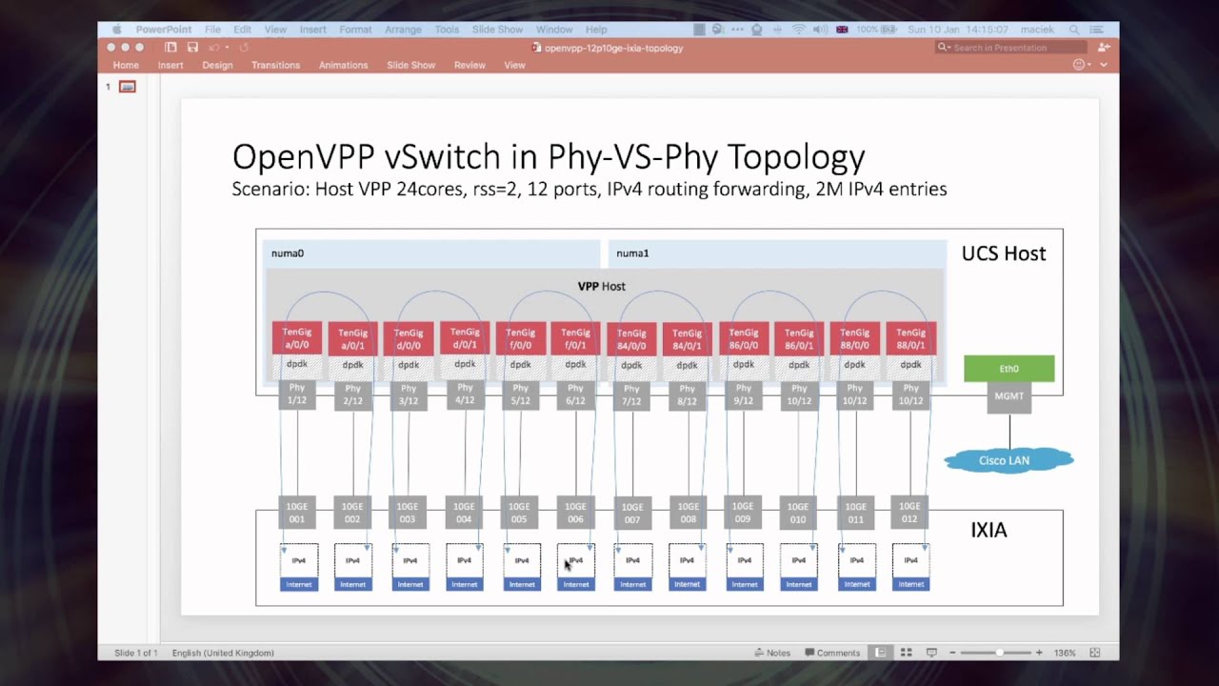Undo the last action

tap(214, 47)
